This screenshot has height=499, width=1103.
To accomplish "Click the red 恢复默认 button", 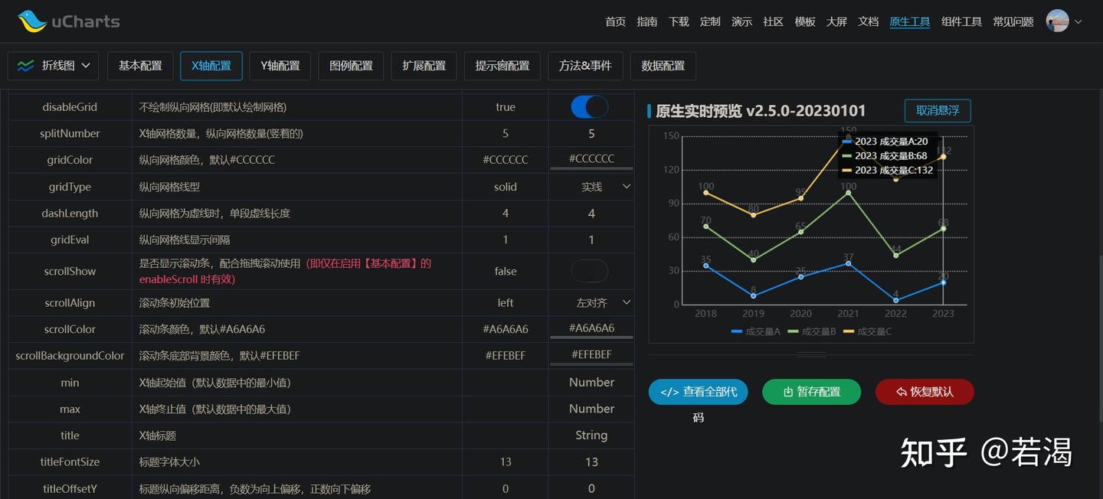I will [x=925, y=392].
